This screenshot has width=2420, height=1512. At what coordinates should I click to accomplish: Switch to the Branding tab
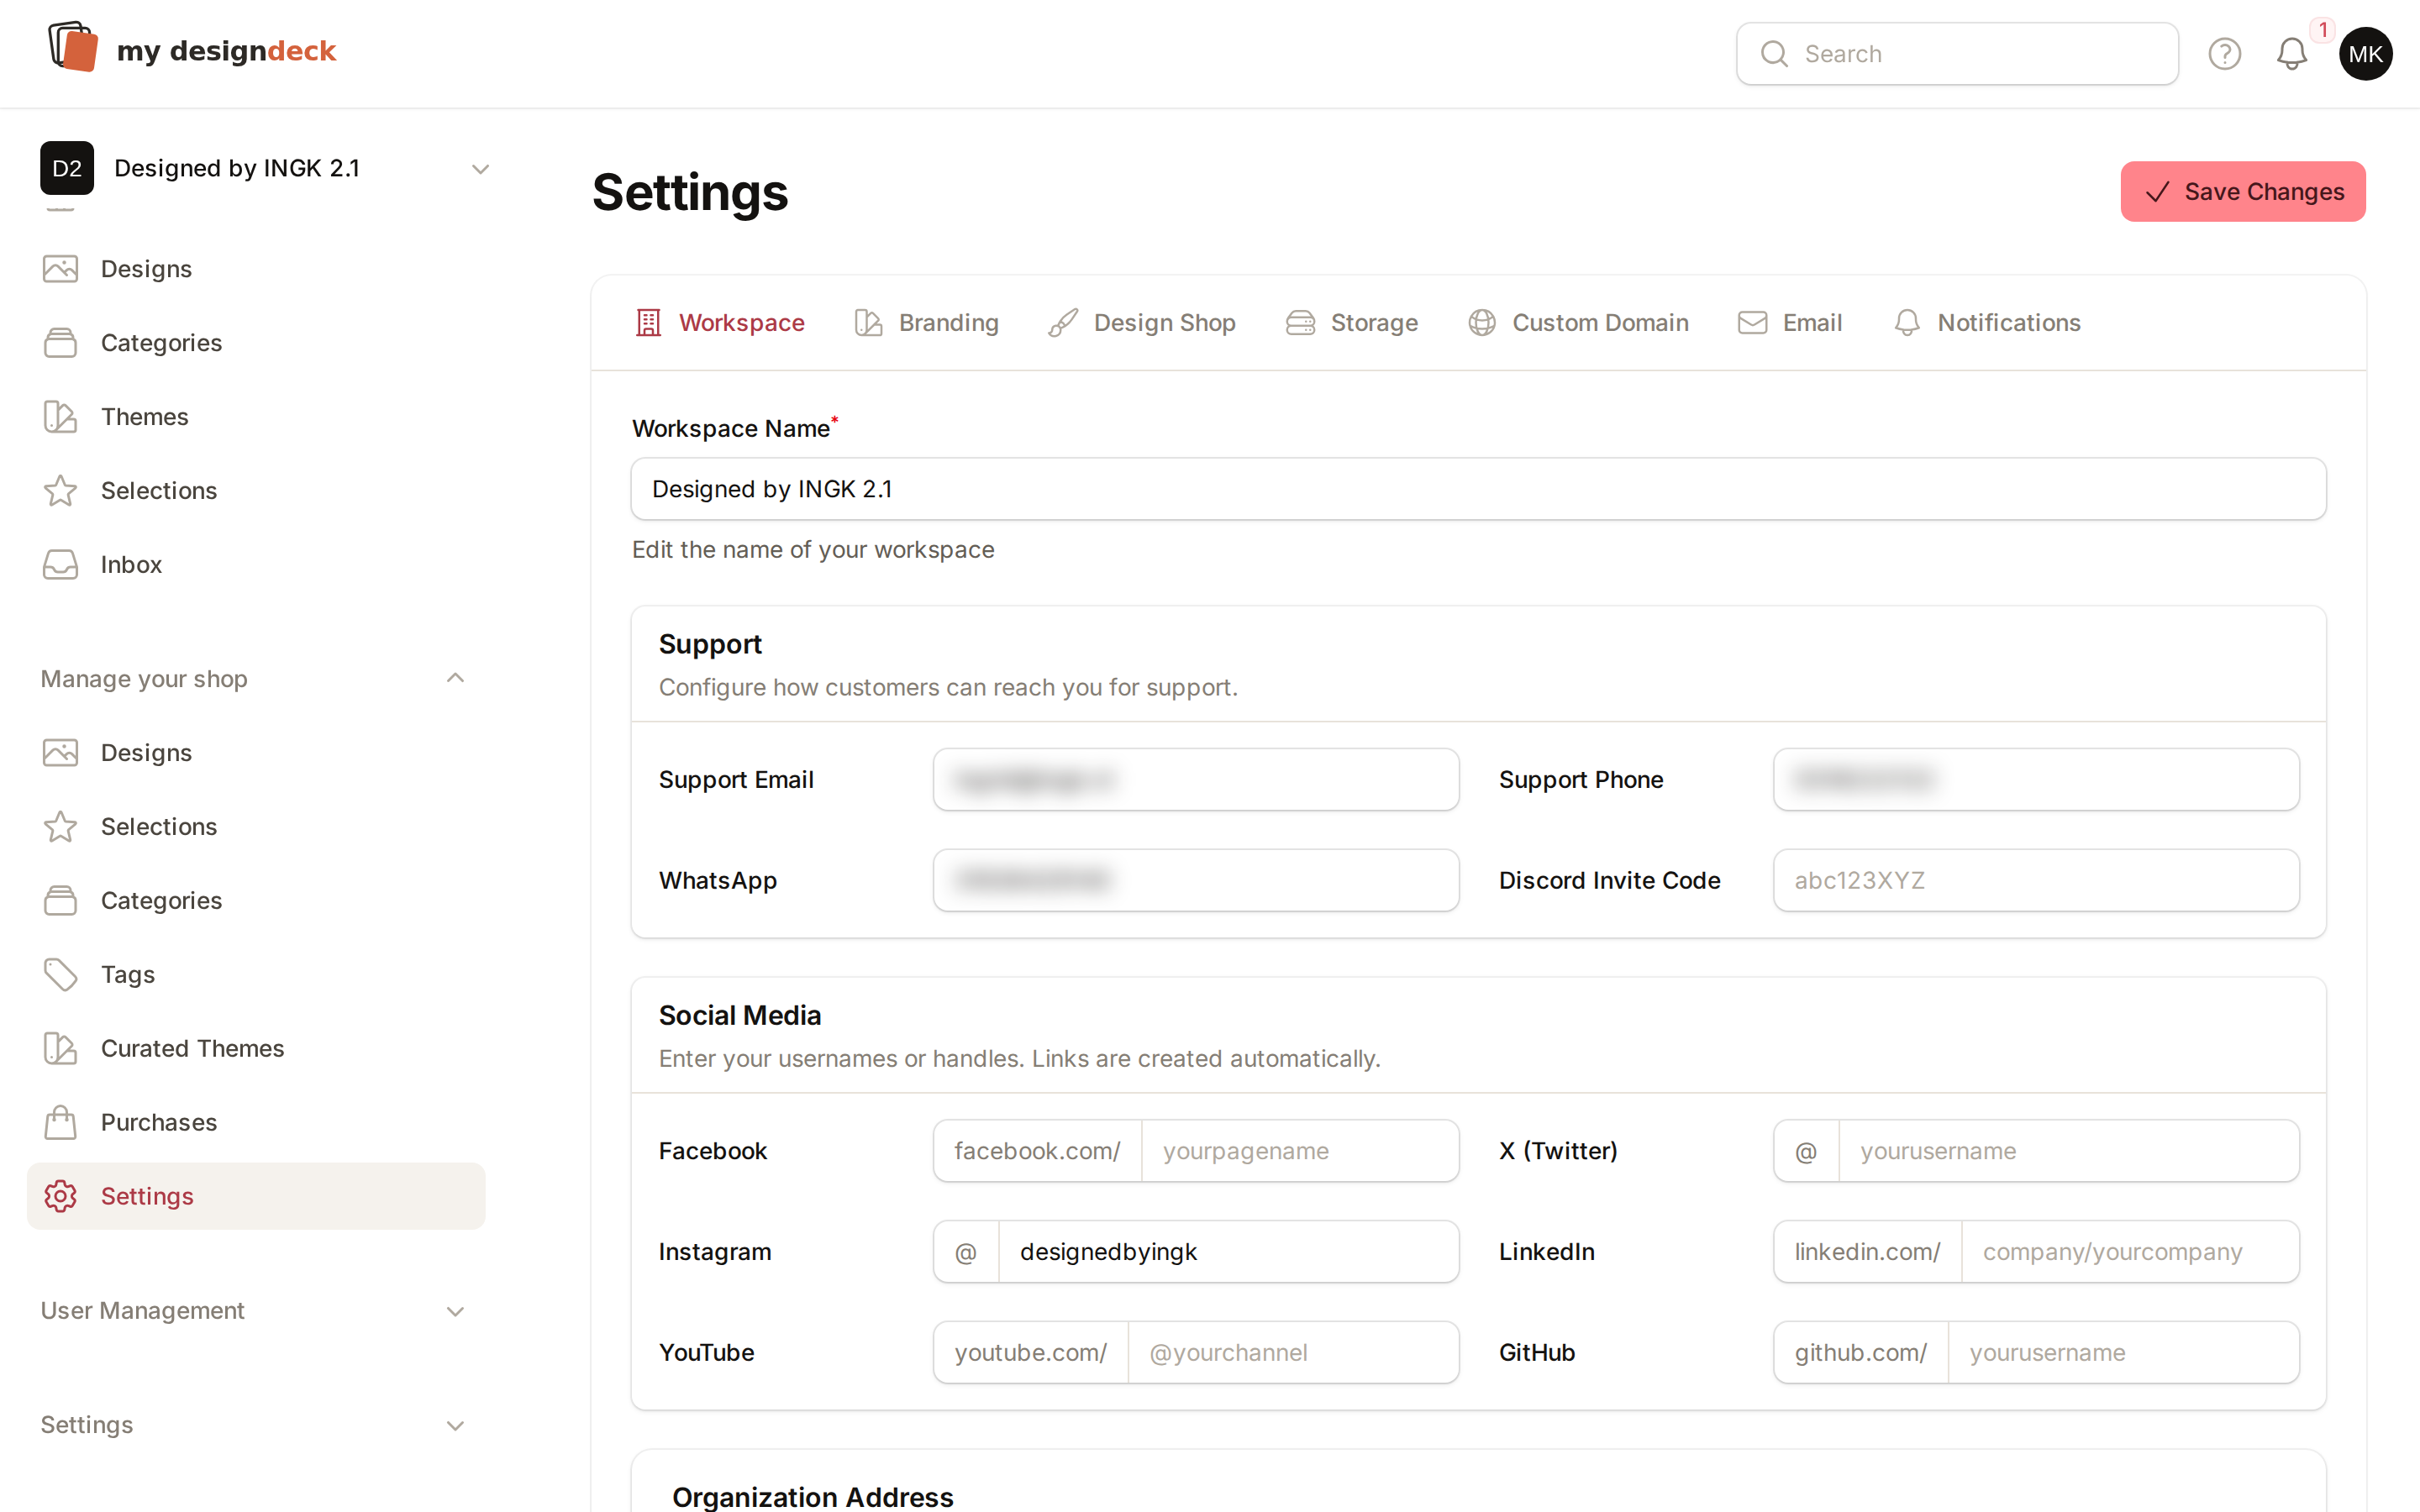pyautogui.click(x=926, y=323)
